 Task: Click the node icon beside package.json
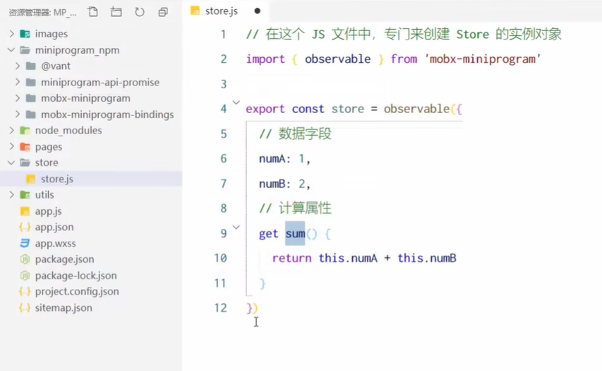click(25, 259)
